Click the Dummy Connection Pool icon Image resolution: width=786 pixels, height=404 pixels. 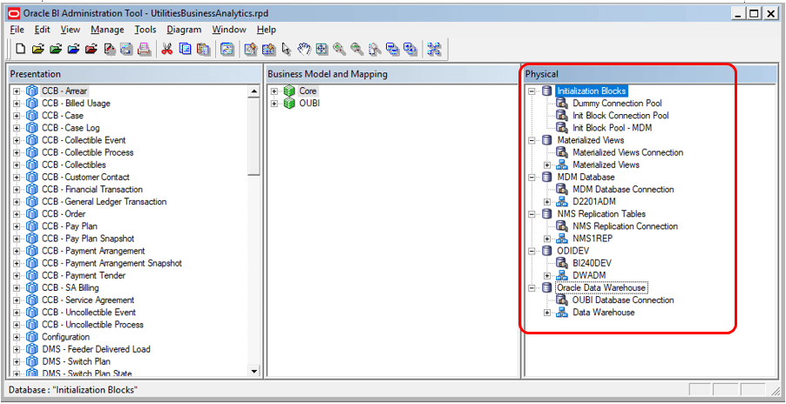click(x=562, y=104)
